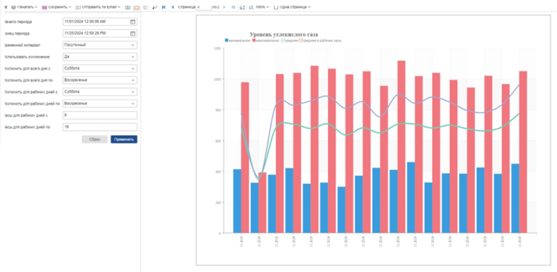This screenshot has width=557, height=272.
Task: Go to last page arrow icon
Action: click(233, 7)
